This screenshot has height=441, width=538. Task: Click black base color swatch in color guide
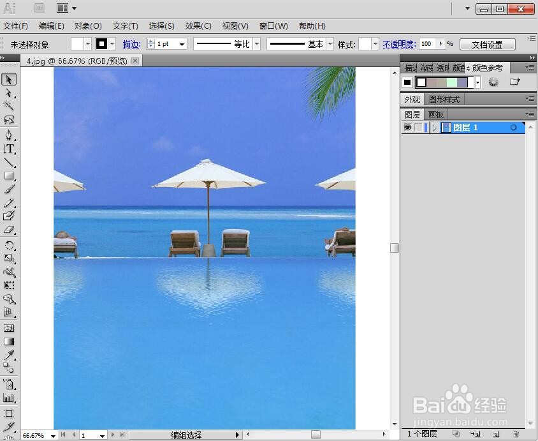point(407,82)
